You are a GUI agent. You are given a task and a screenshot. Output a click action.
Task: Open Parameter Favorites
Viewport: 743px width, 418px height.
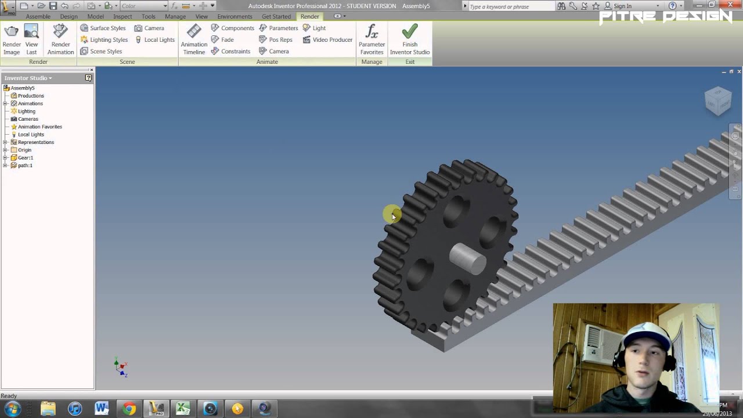[371, 39]
